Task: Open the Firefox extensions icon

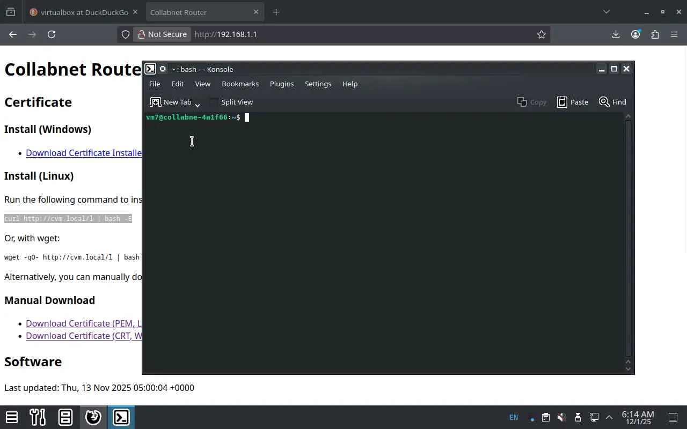Action: pos(655,34)
